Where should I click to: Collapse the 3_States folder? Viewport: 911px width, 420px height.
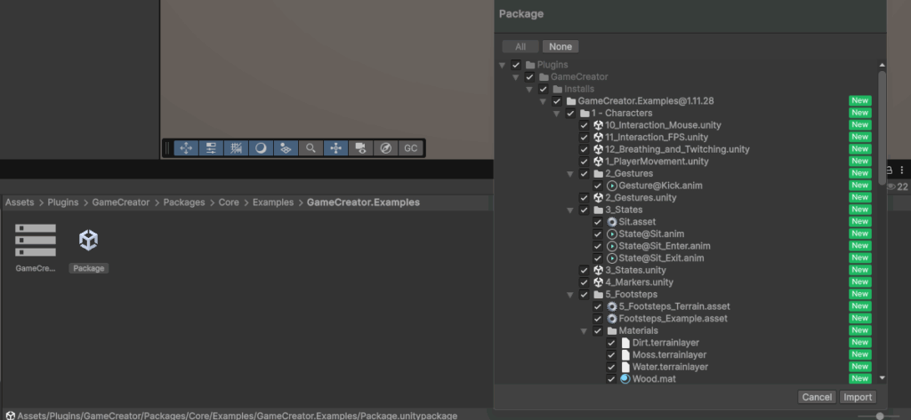(x=570, y=210)
